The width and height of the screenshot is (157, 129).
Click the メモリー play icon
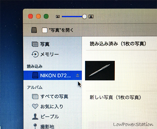[x=35, y=54]
